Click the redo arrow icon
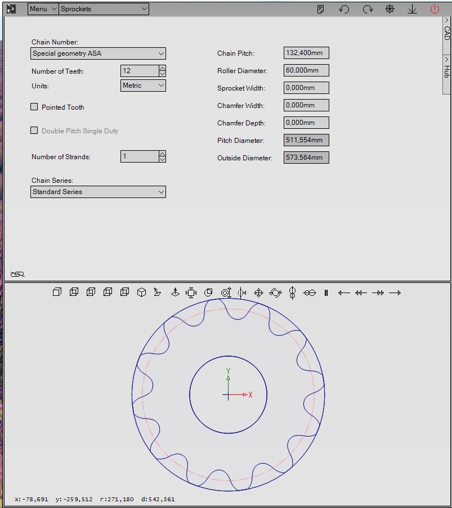Viewport: 452px width, 508px height. [368, 9]
